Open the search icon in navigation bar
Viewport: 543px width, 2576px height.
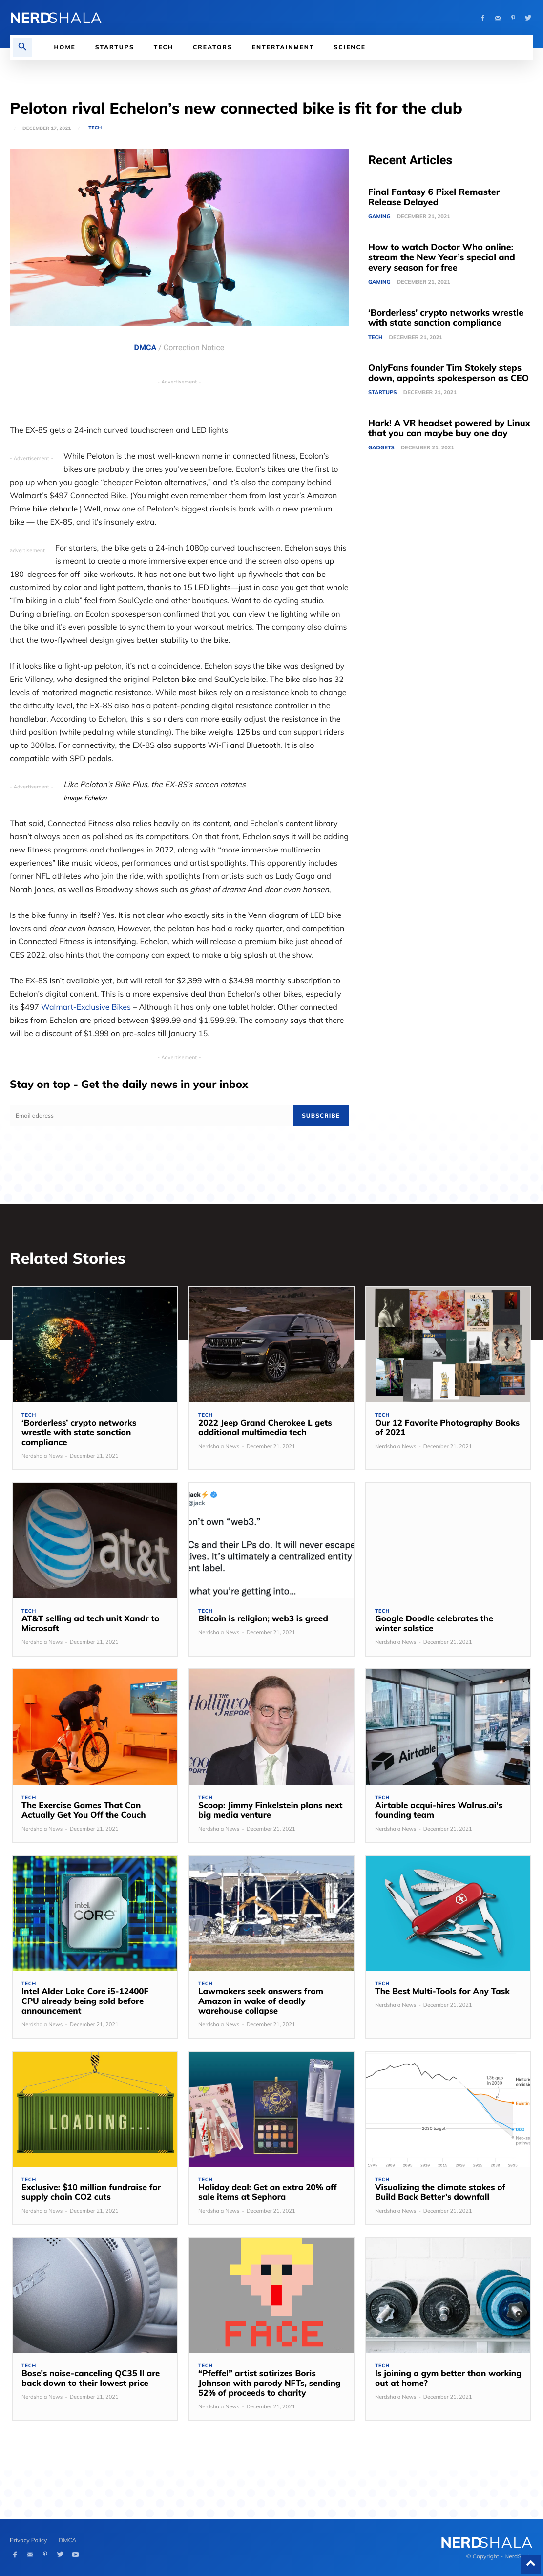(22, 47)
